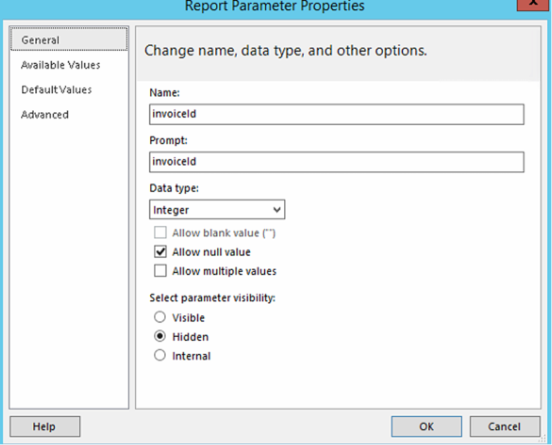The image size is (552, 445).
Task: Click the 'Select parameter visibility' label
Action: click(x=212, y=298)
